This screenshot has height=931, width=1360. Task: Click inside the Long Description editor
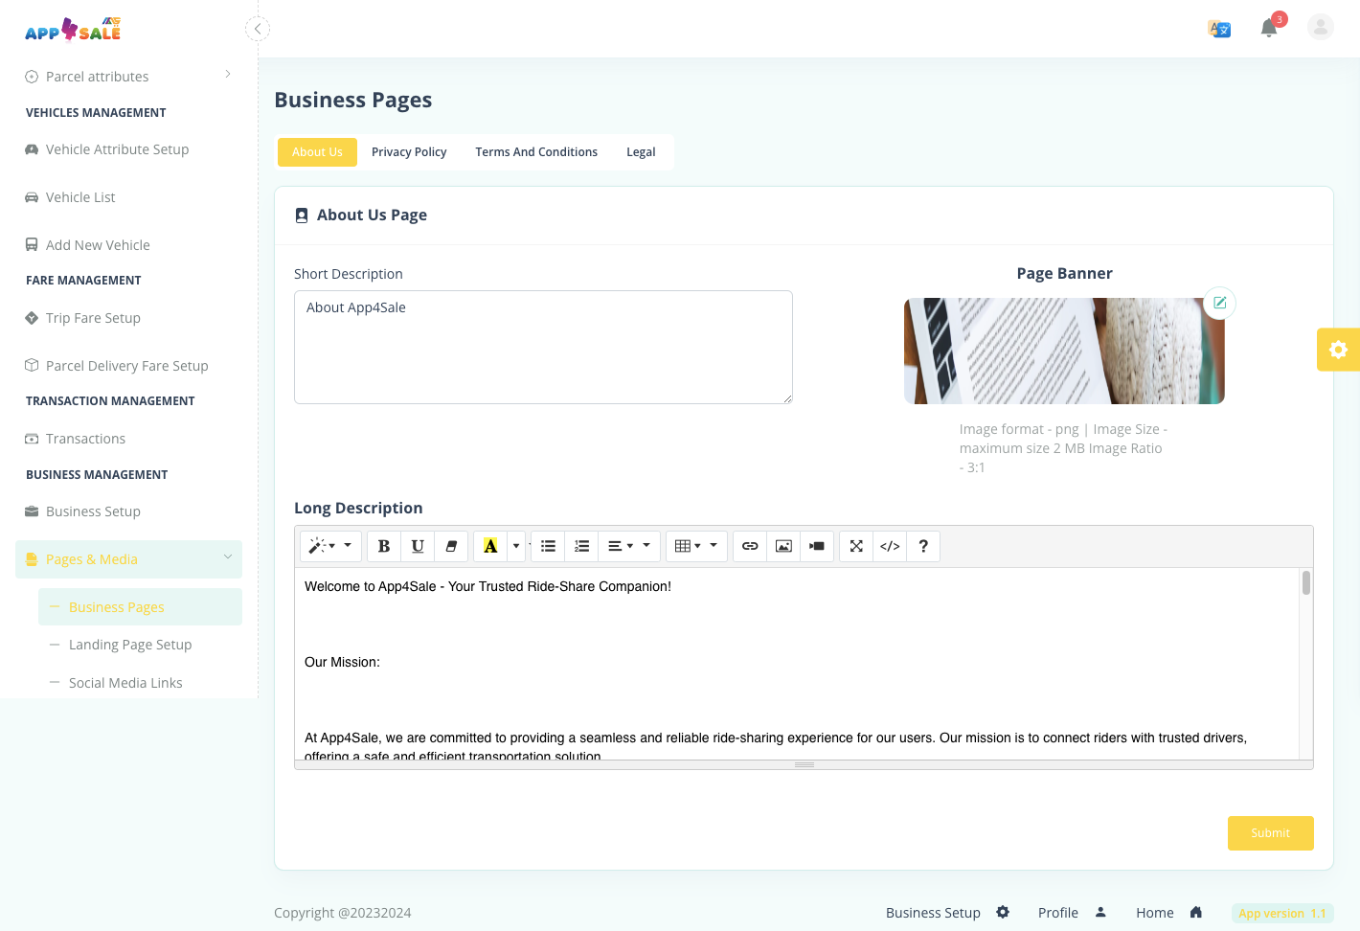coord(797,664)
